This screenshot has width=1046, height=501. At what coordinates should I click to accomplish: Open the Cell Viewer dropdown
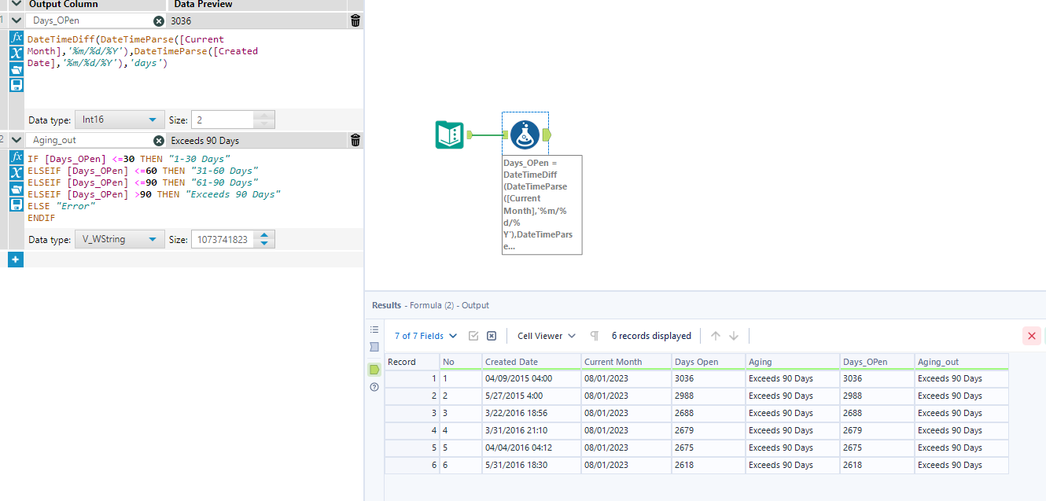tap(545, 336)
